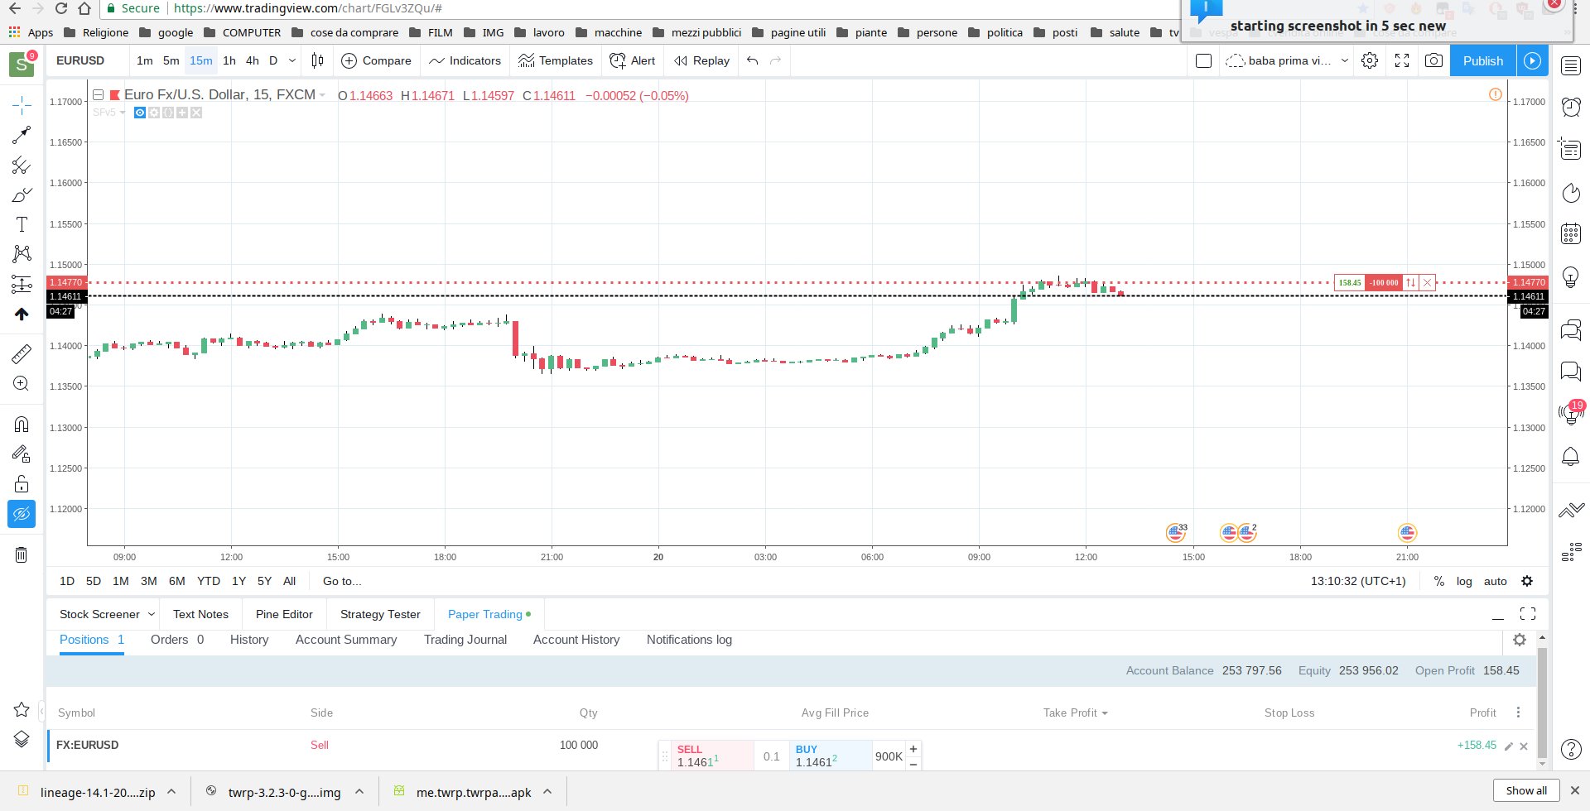Collapse the chart legend box

[x=98, y=95]
